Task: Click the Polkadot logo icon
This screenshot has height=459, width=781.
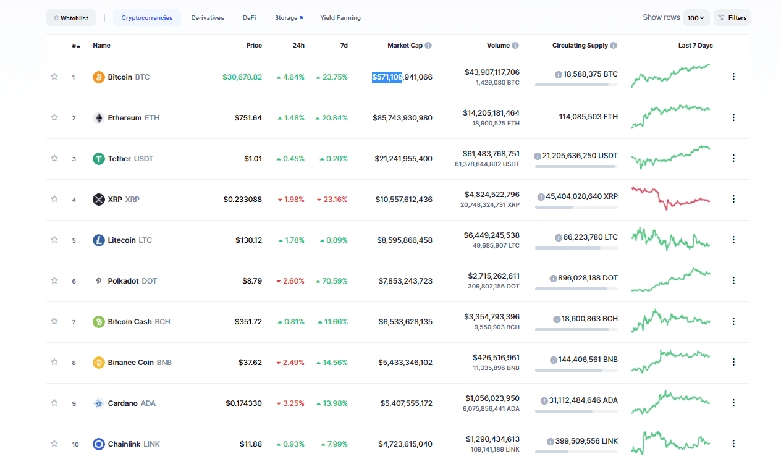Action: pos(99,281)
